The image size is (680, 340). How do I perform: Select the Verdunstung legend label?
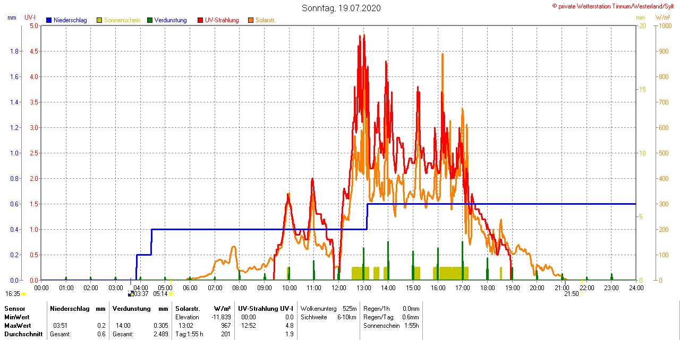pos(171,20)
